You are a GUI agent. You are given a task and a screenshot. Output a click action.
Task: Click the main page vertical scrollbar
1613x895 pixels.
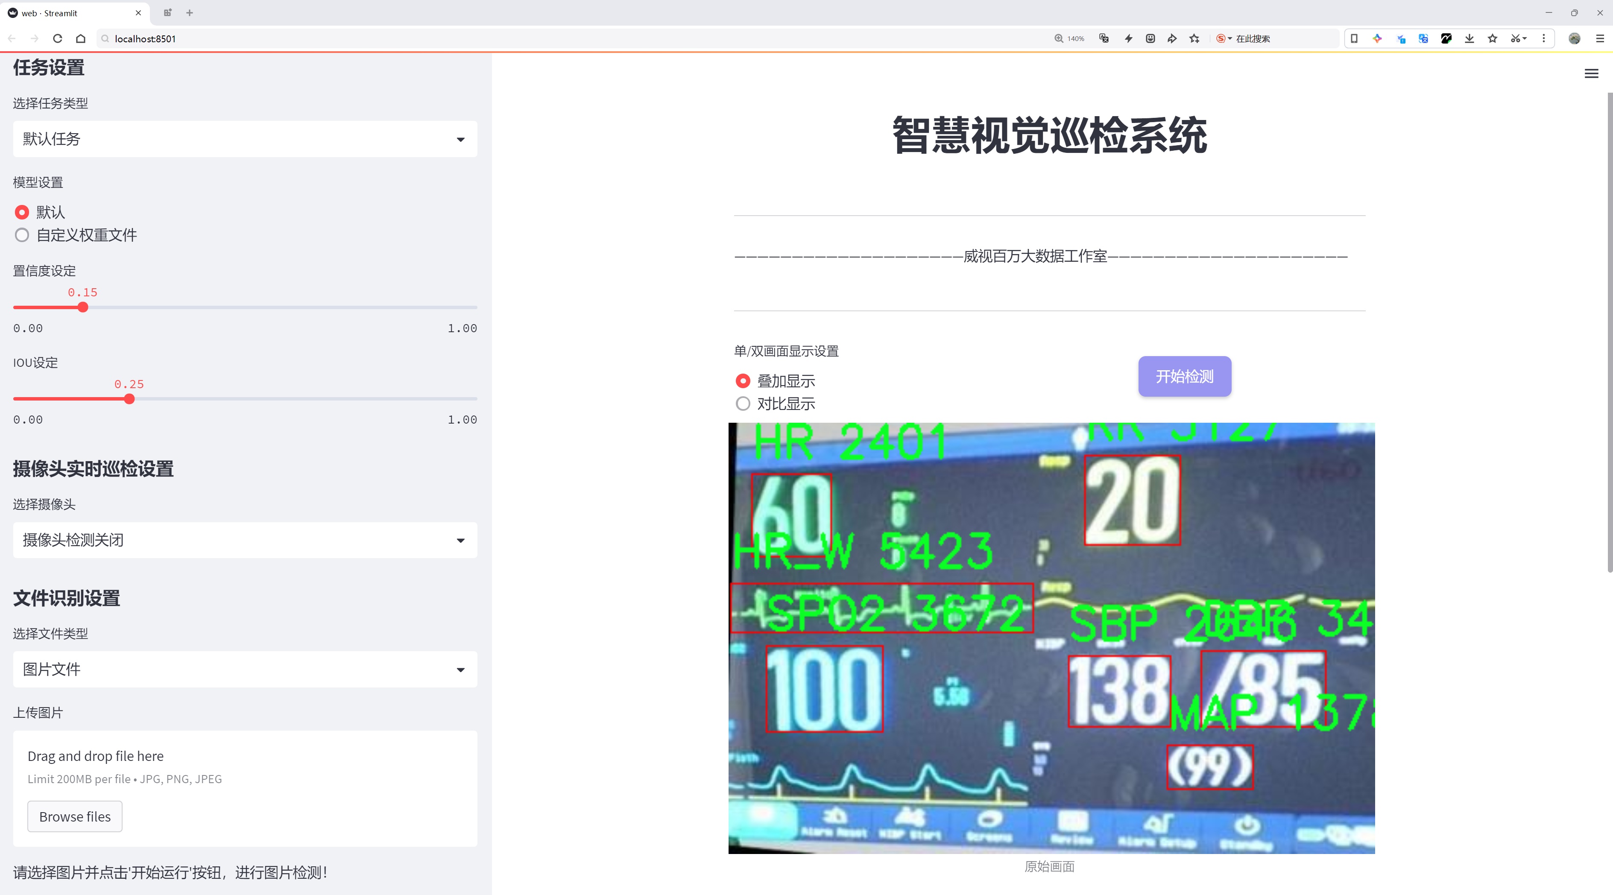1609,332
